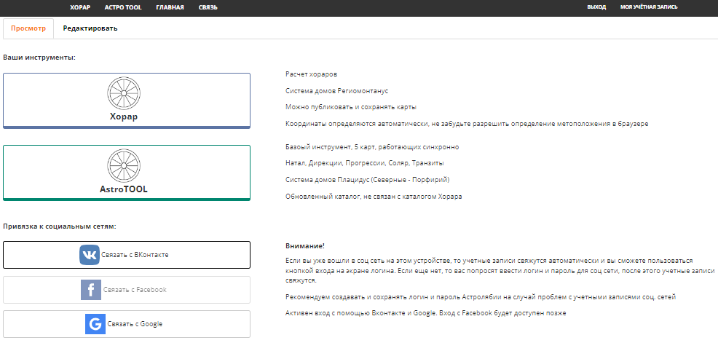Click Связать с Google text
The height and width of the screenshot is (359, 718).
coord(135,324)
